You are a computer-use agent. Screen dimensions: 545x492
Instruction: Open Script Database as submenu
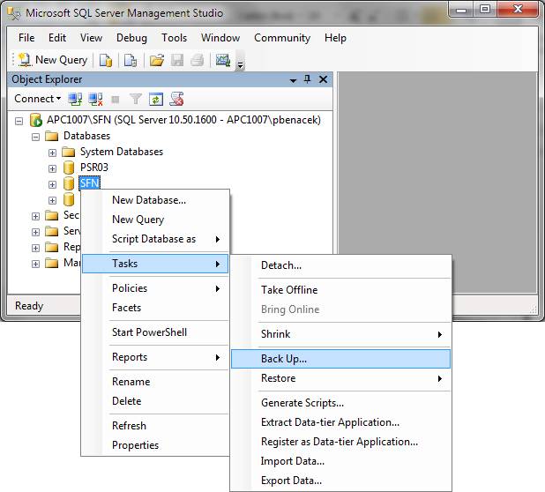pyautogui.click(x=155, y=239)
